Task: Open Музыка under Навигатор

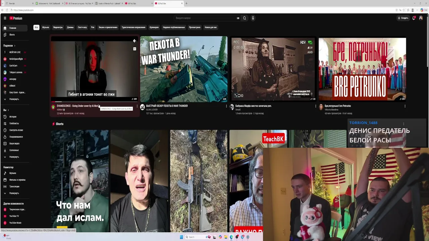Action: 14,173
